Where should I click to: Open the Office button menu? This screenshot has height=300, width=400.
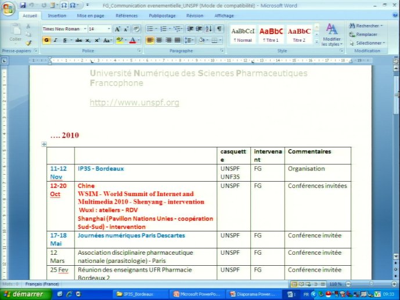coord(8,9)
